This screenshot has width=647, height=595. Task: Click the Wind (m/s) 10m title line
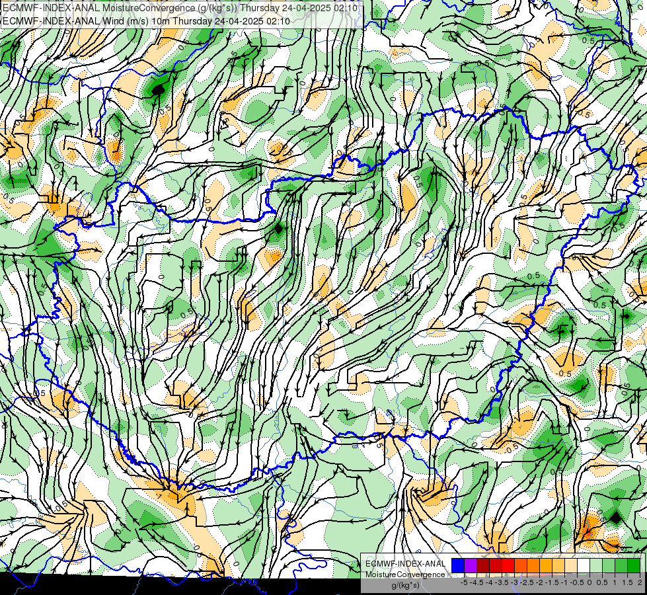pos(147,21)
